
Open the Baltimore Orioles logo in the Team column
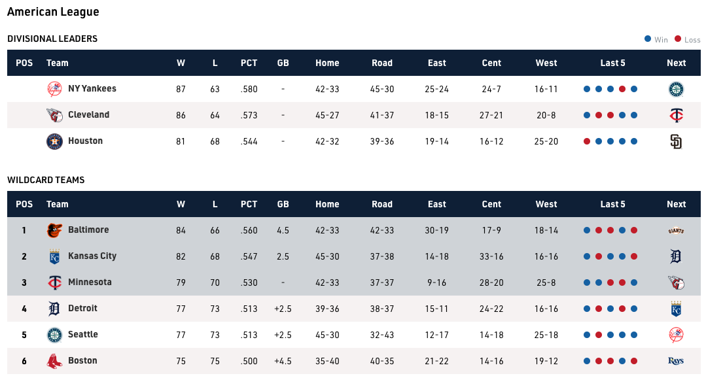[55, 230]
